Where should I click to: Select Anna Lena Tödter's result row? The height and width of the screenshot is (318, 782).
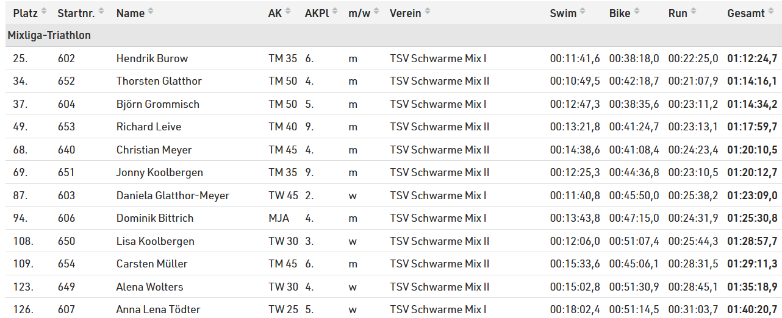(391, 309)
